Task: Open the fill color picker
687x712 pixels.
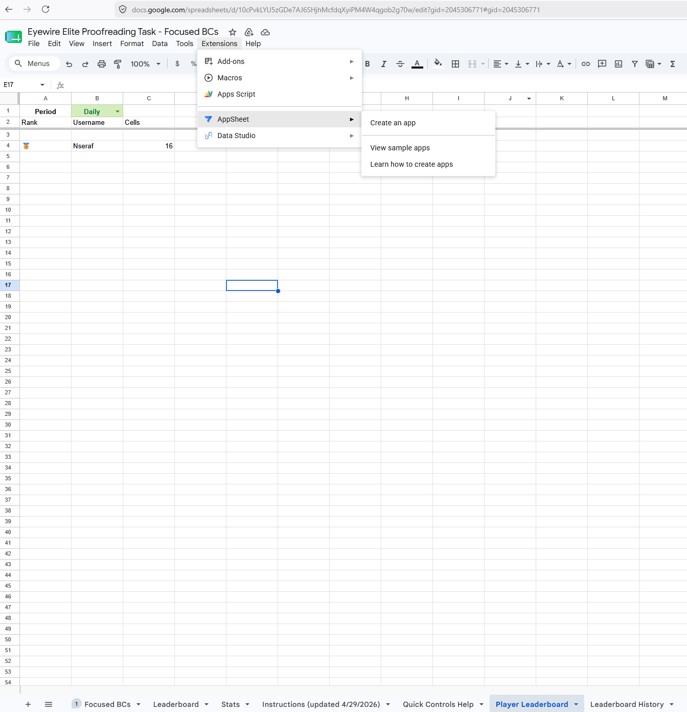Action: (x=438, y=64)
